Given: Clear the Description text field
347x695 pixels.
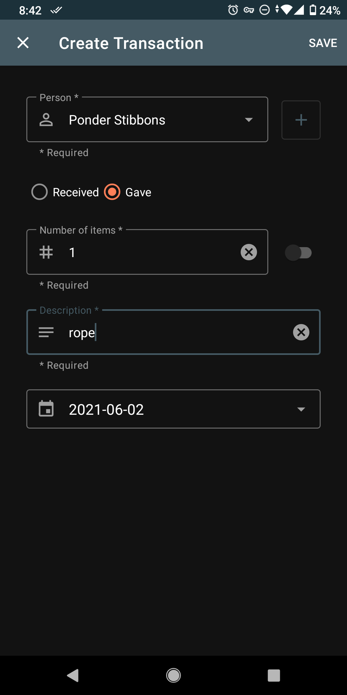Looking at the screenshot, I should click(x=301, y=332).
